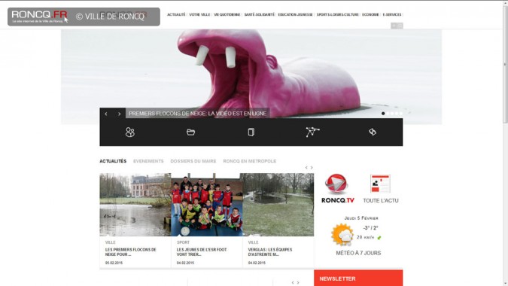Show next slide in hero slideshow
This screenshot has width=508, height=286.
[x=119, y=114]
